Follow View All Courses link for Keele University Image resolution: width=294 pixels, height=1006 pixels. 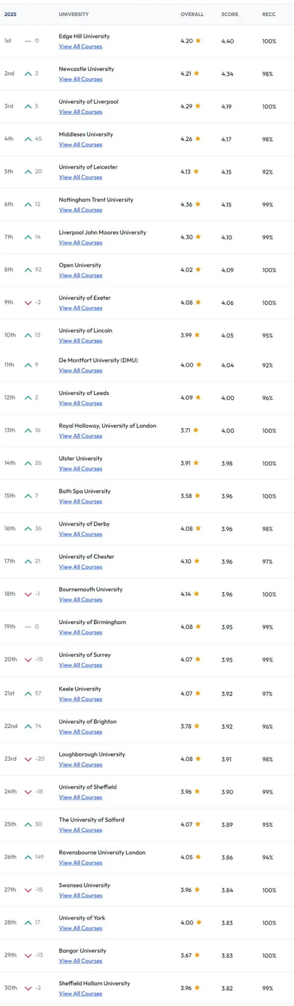click(x=80, y=699)
